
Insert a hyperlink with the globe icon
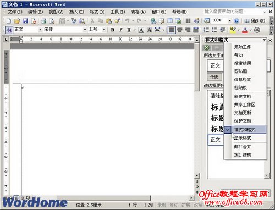click(x=153, y=21)
